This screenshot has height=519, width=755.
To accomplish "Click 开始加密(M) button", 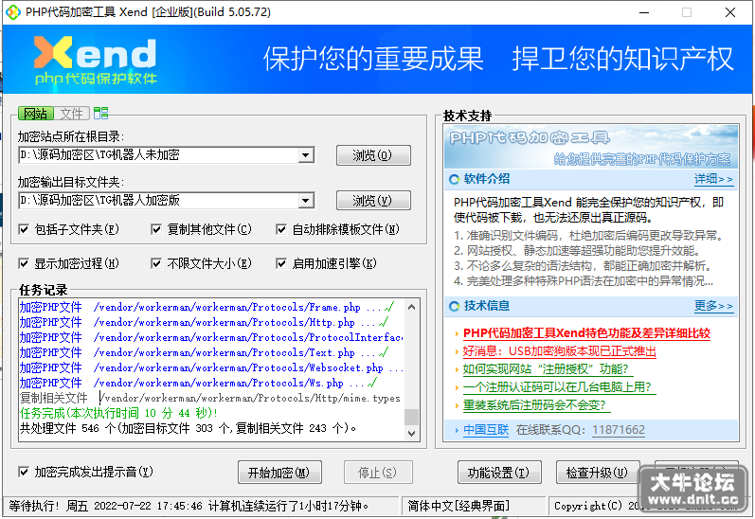I will [x=279, y=473].
